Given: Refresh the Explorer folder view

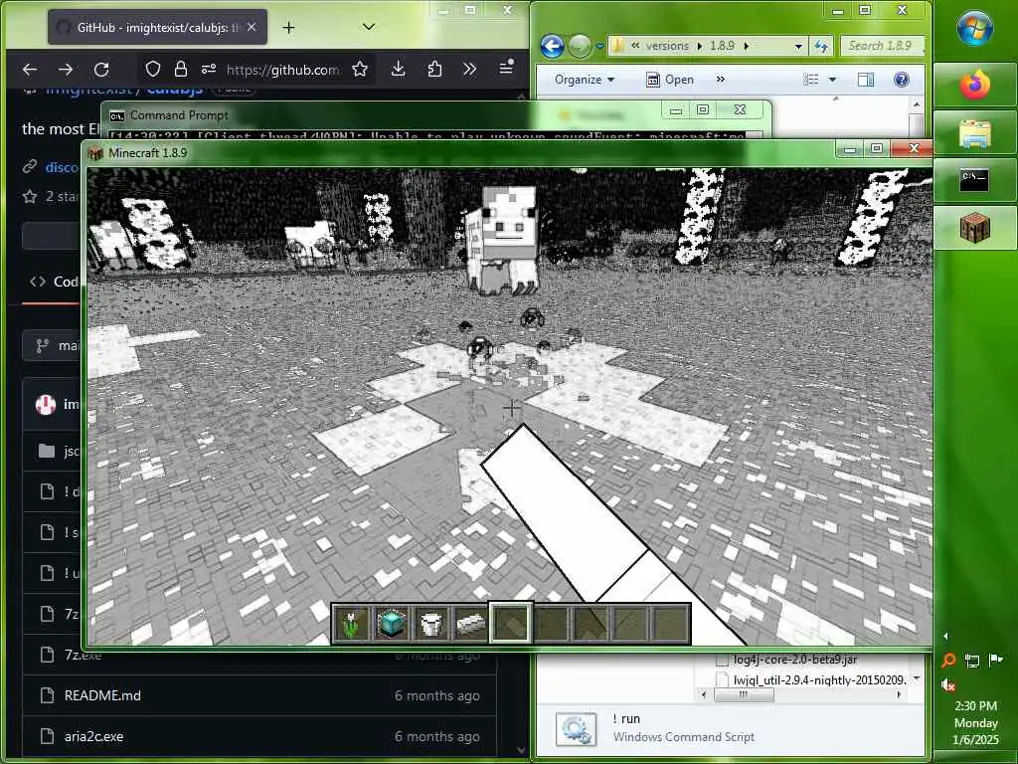Looking at the screenshot, I should coord(820,46).
